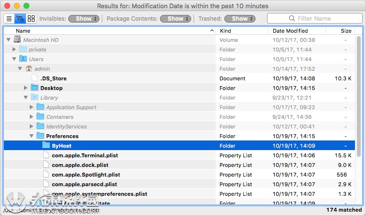This screenshot has height=216, width=366.
Task: Click the Application Support folder icon
Action: [40, 107]
